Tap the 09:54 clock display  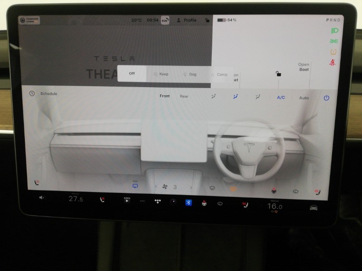(x=152, y=20)
